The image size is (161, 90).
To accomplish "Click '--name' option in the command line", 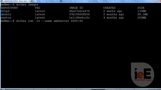I will point(47,21).
